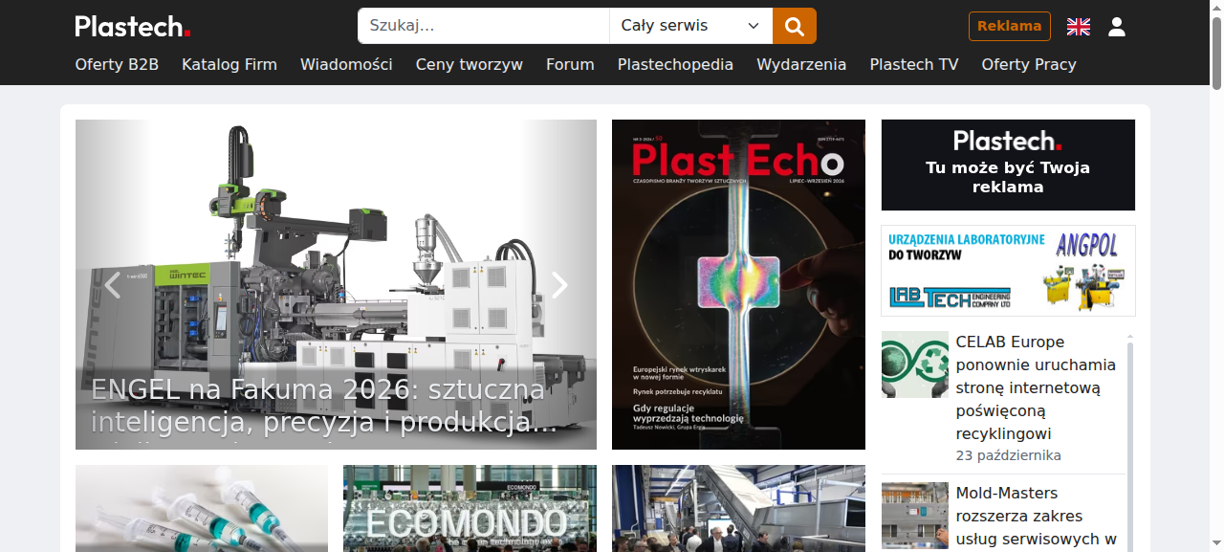Image resolution: width=1224 pixels, height=552 pixels.
Task: Expand the 'Cały serwis' search scope dropdown
Action: coord(690,26)
